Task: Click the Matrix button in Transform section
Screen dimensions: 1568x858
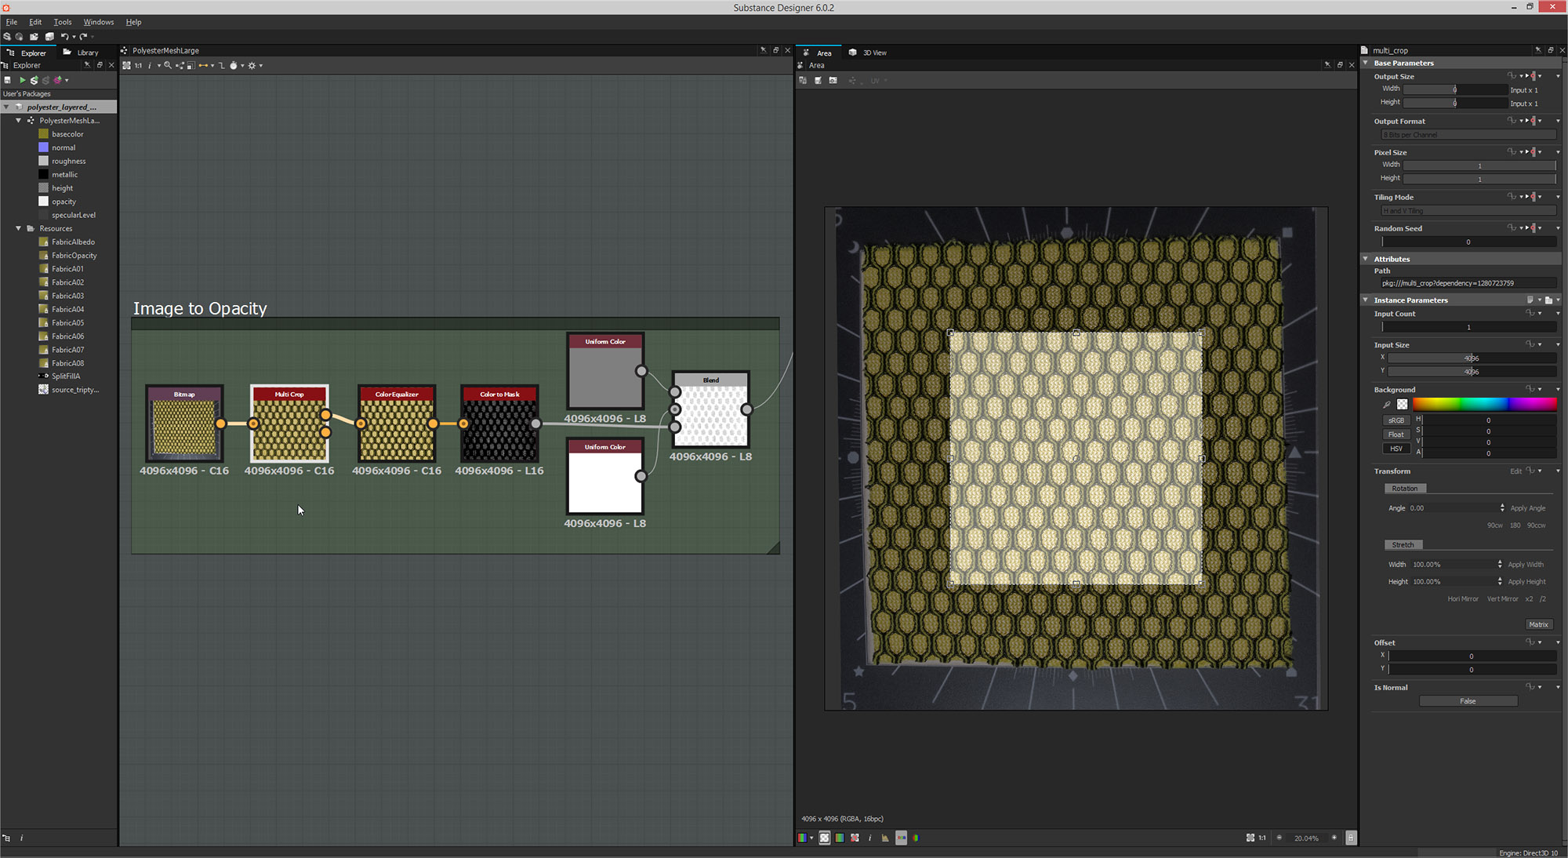Action: click(x=1539, y=624)
